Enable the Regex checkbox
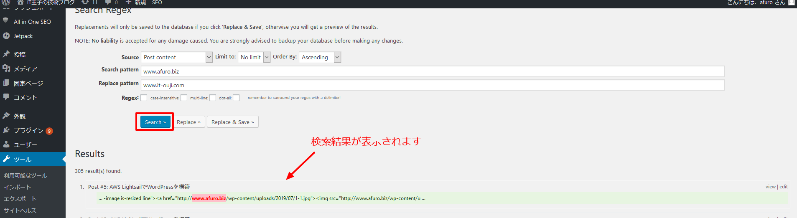797x218 pixels. pos(144,98)
